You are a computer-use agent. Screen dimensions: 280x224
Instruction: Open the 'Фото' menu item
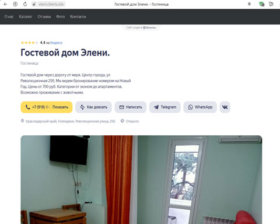click(x=61, y=17)
